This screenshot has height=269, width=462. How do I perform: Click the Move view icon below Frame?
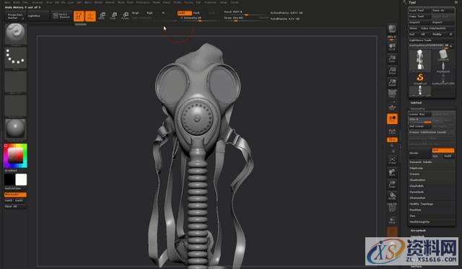pyautogui.click(x=392, y=172)
